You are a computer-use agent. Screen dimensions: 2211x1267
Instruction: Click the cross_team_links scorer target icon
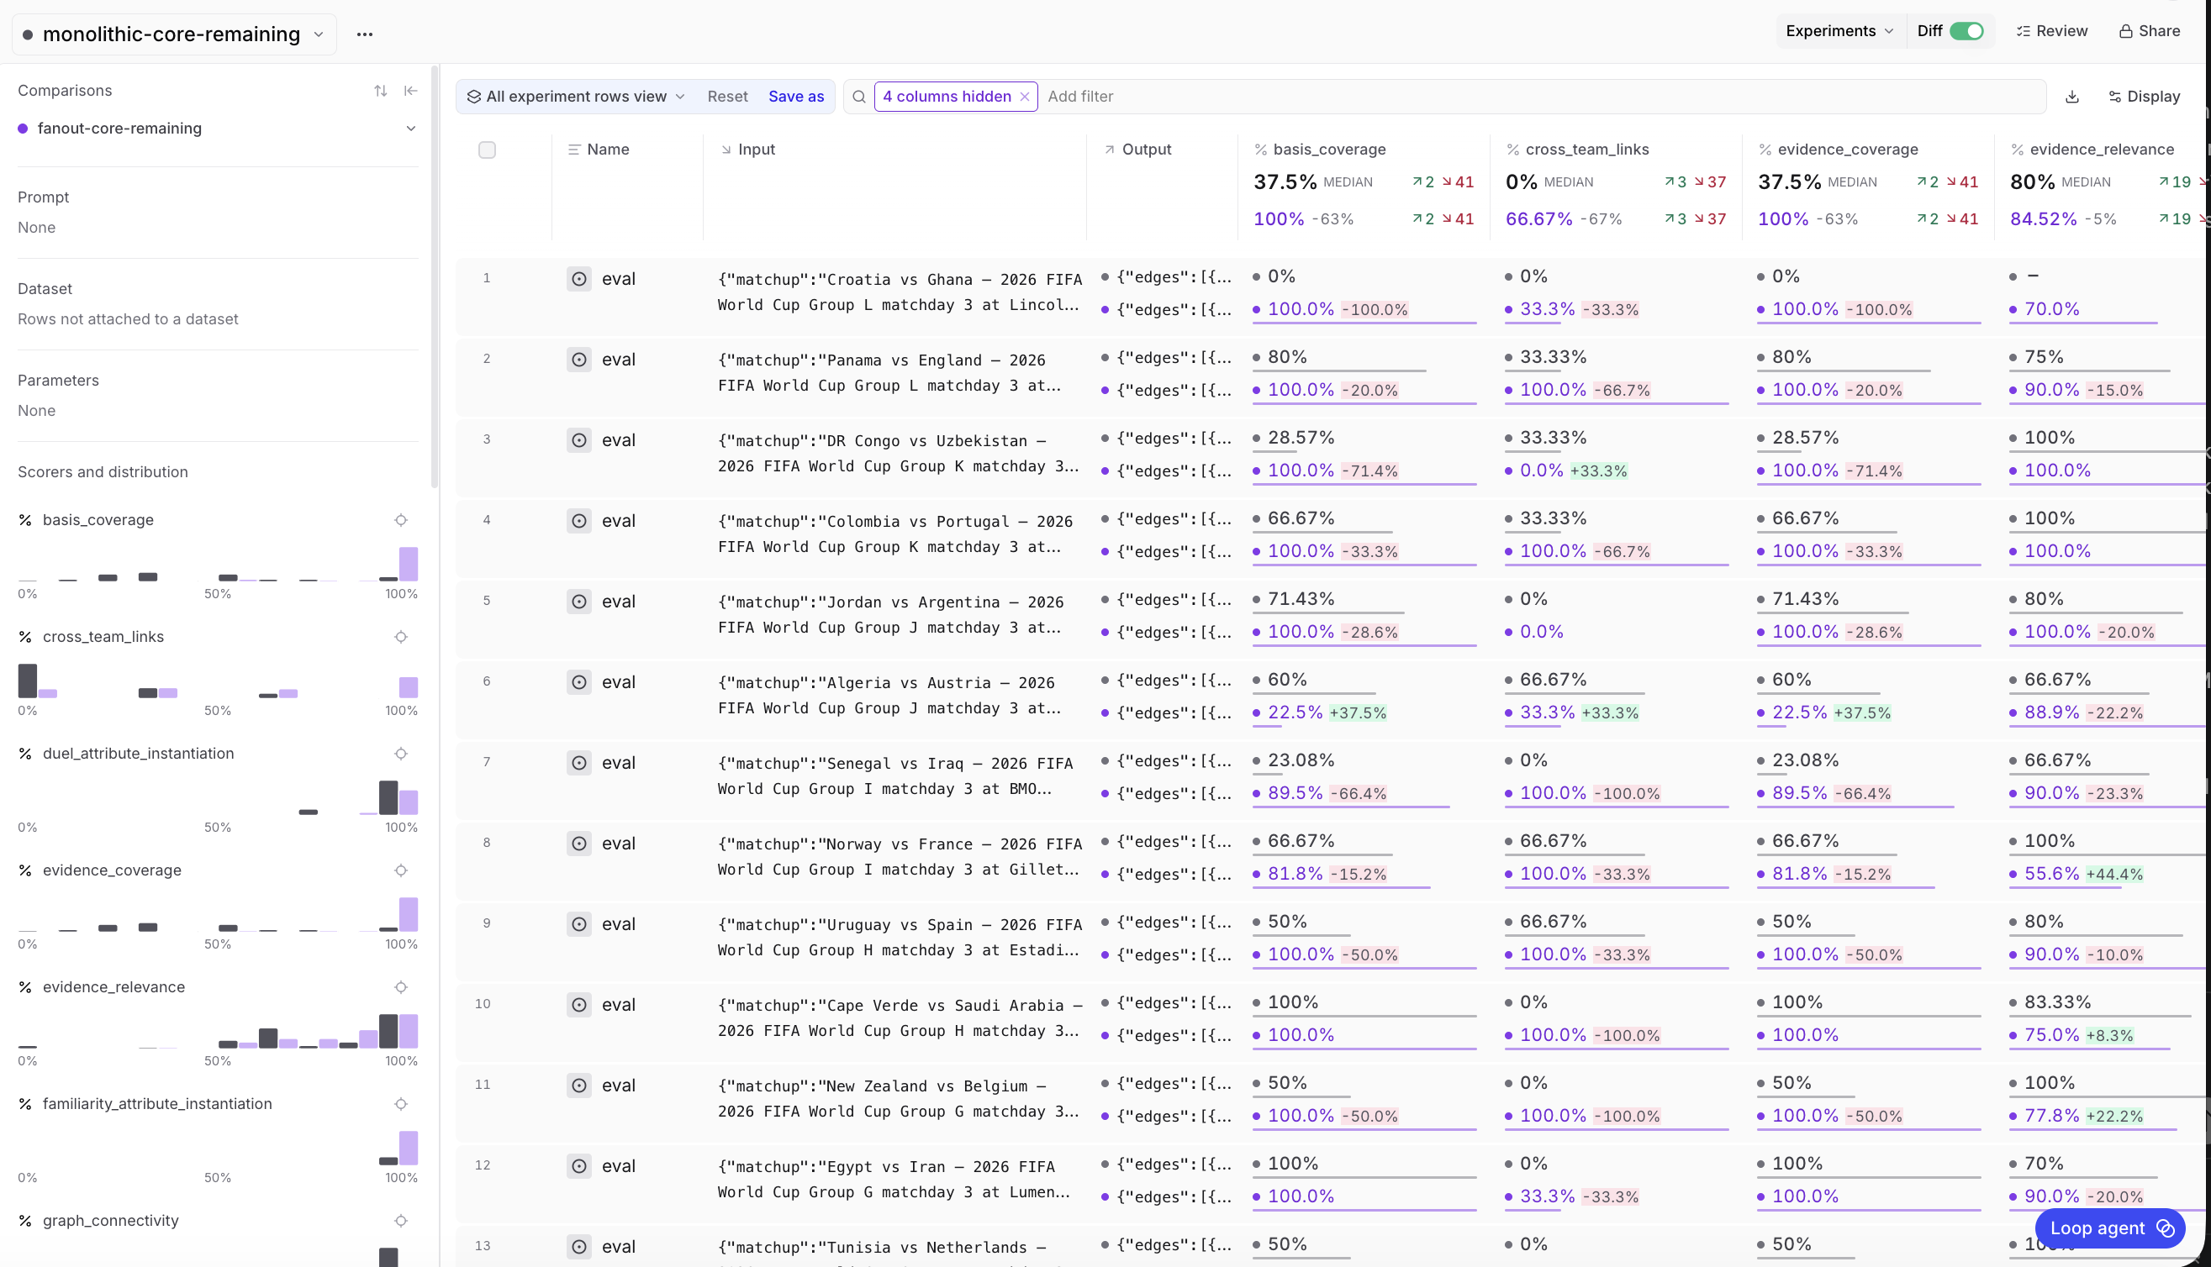(x=400, y=637)
